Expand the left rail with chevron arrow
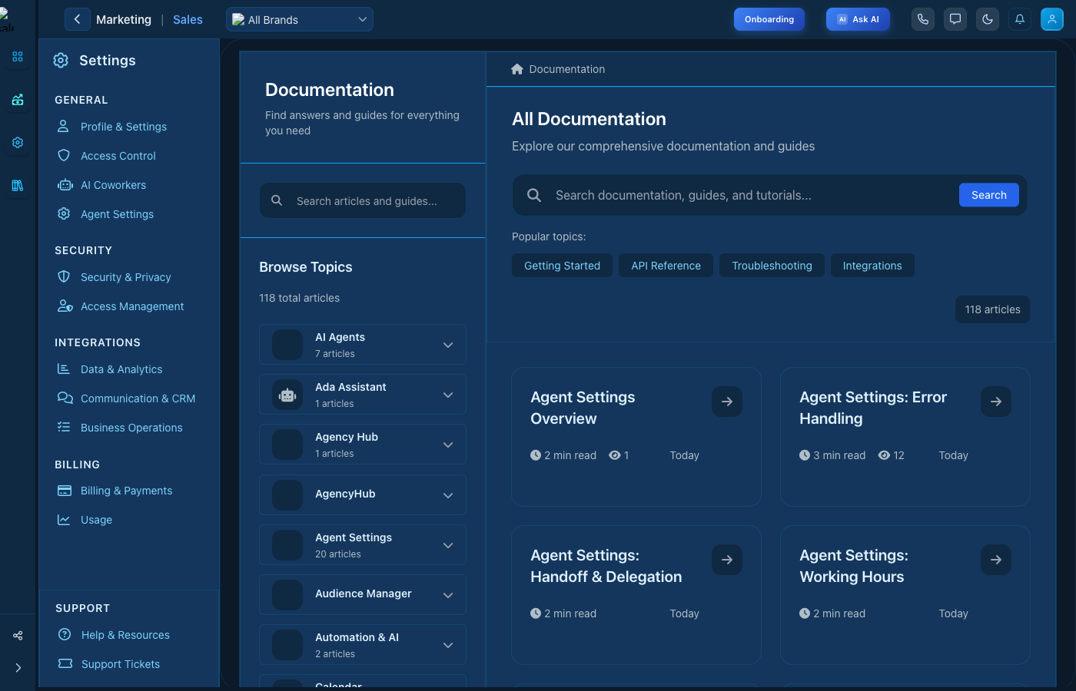Image resolution: width=1076 pixels, height=691 pixels. (x=18, y=668)
